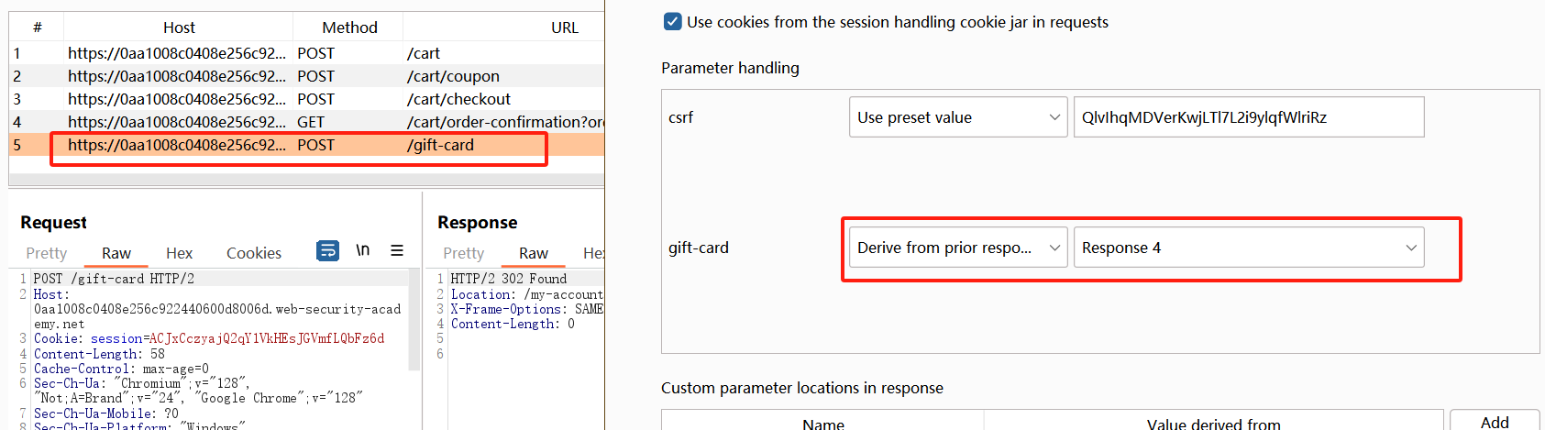Switch to Request Pretty tab
This screenshot has width=1545, height=430.
tap(47, 253)
